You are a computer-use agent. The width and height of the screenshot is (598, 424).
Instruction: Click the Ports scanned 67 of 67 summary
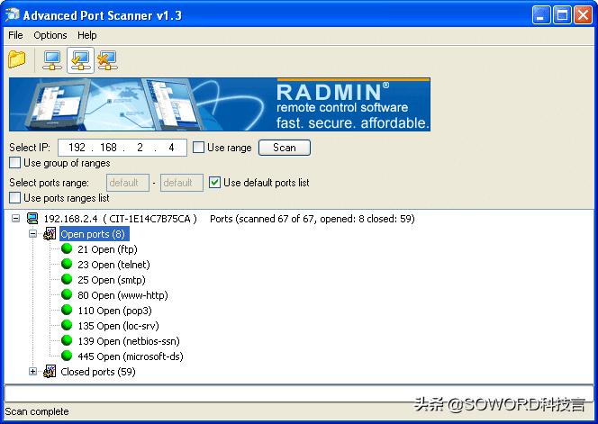tap(313, 219)
